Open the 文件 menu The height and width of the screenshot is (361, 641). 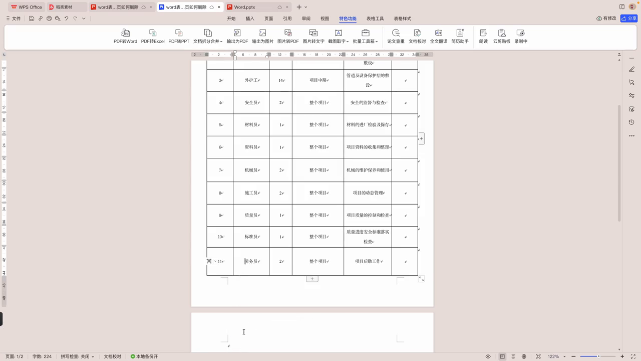(x=14, y=19)
